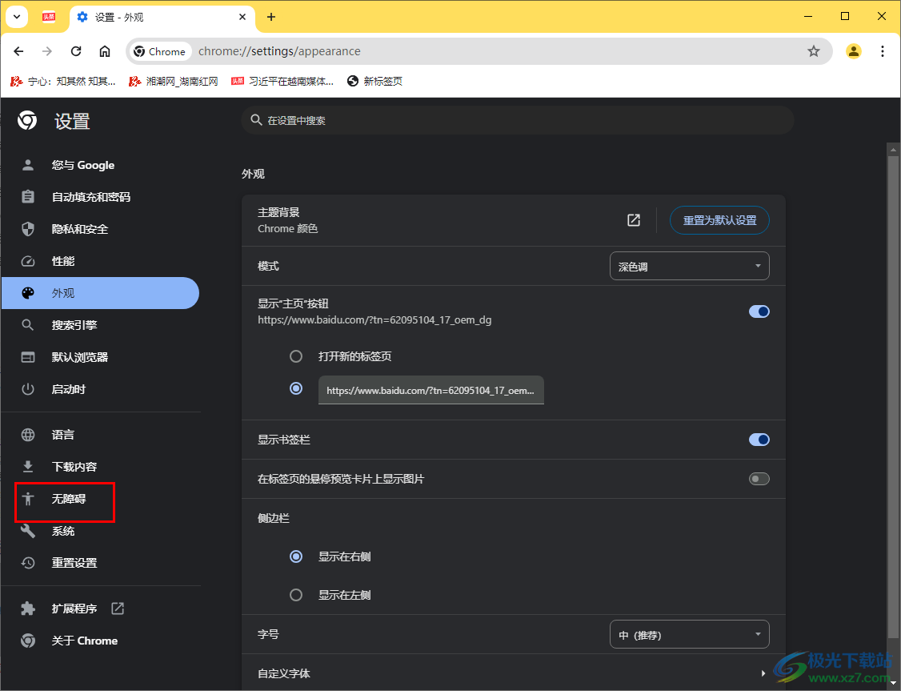The width and height of the screenshot is (901, 691).
Task: Click the 下载内容 download icon
Action: coord(27,466)
